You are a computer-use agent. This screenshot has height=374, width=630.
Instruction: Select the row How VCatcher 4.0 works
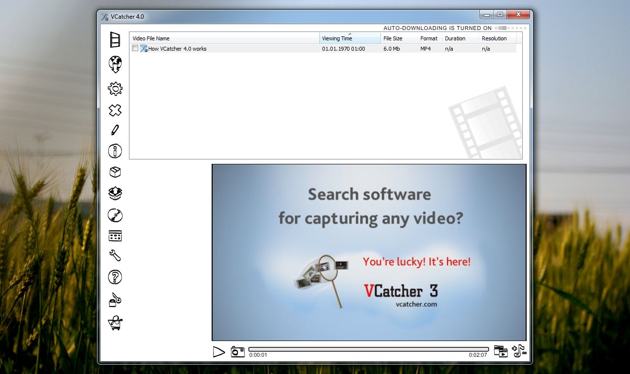point(323,49)
